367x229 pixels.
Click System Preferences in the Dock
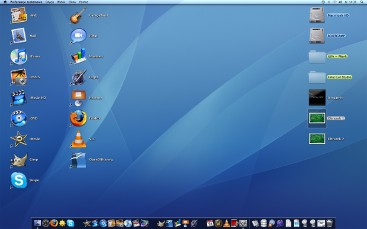click(x=243, y=223)
